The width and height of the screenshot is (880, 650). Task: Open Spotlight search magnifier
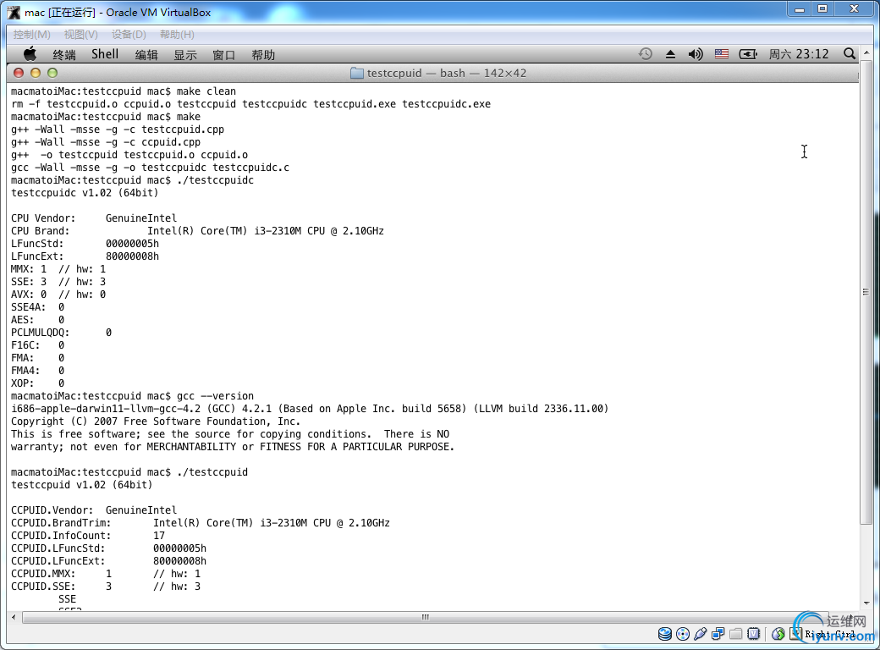[x=850, y=54]
